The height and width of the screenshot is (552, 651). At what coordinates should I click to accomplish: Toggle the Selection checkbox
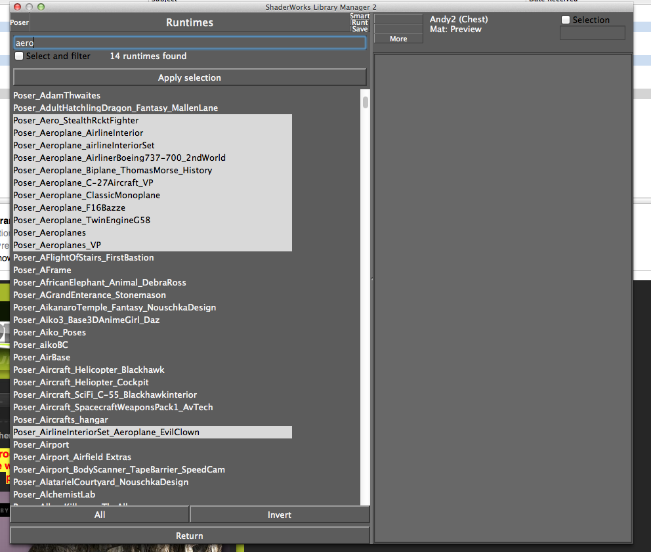pos(566,20)
